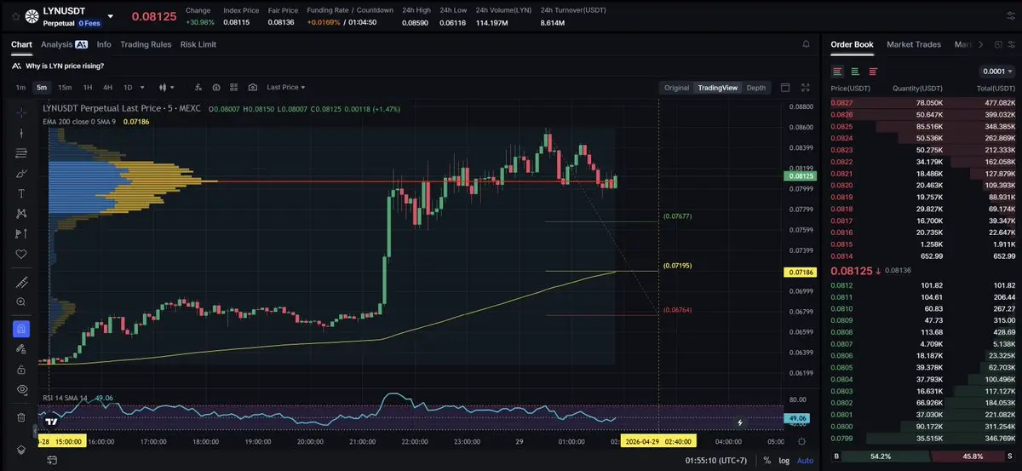Show asks-only red order book view
This screenshot has height=471, width=1022.
[873, 72]
